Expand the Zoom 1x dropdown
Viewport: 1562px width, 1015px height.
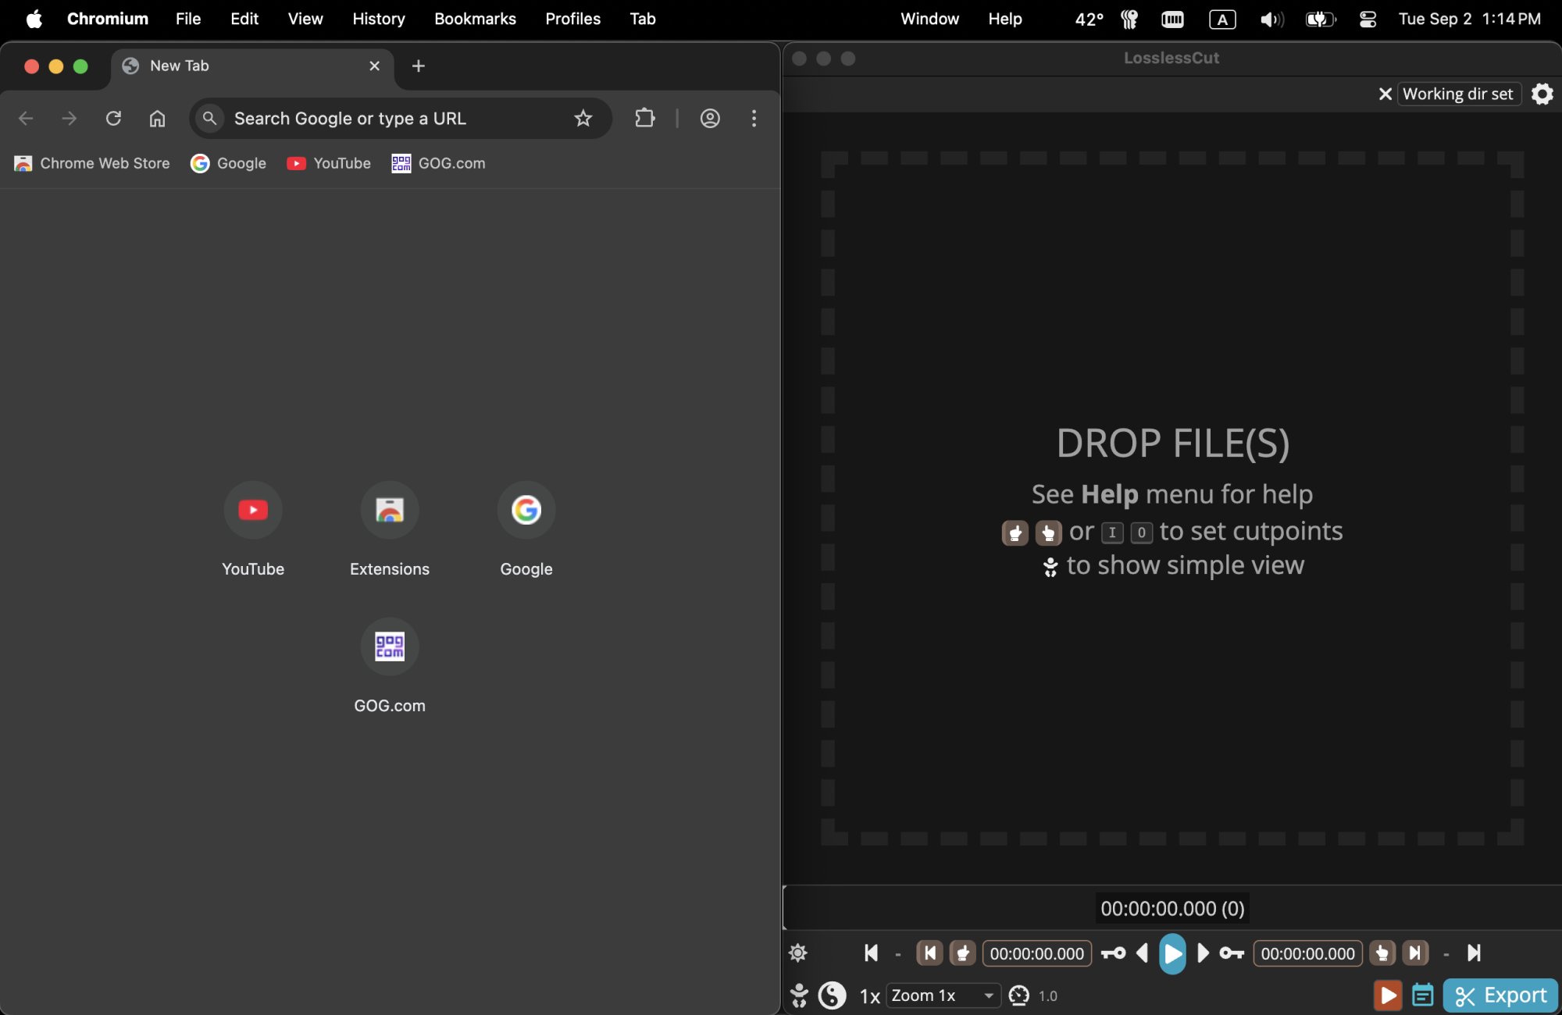tap(943, 995)
